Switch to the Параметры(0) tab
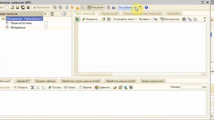The height and width of the screenshot is (120, 214). 109,14
